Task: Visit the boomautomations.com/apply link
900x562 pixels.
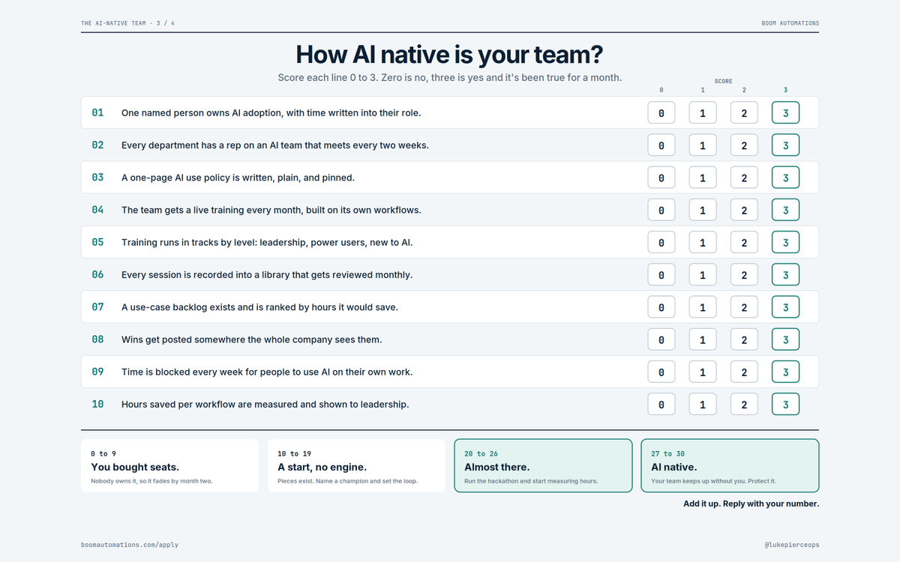Action: (x=130, y=545)
